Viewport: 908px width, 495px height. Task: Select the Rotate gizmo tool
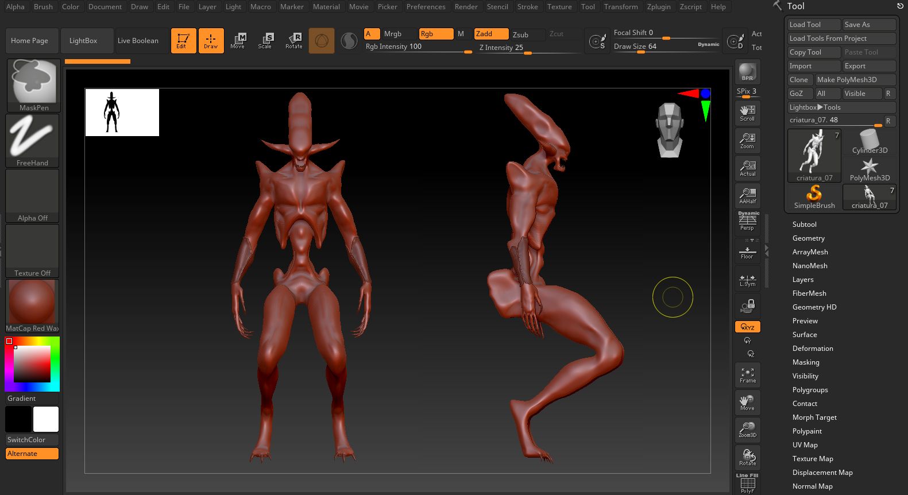294,41
